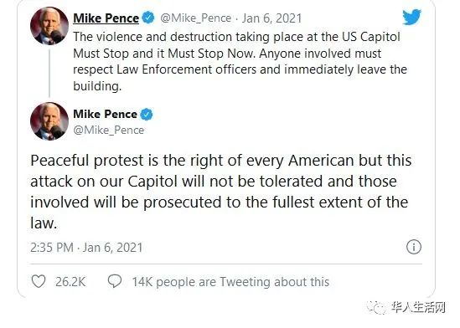The image size is (460, 328).
Task: Open @Mike_Pence handle below main name
Action: point(109,130)
